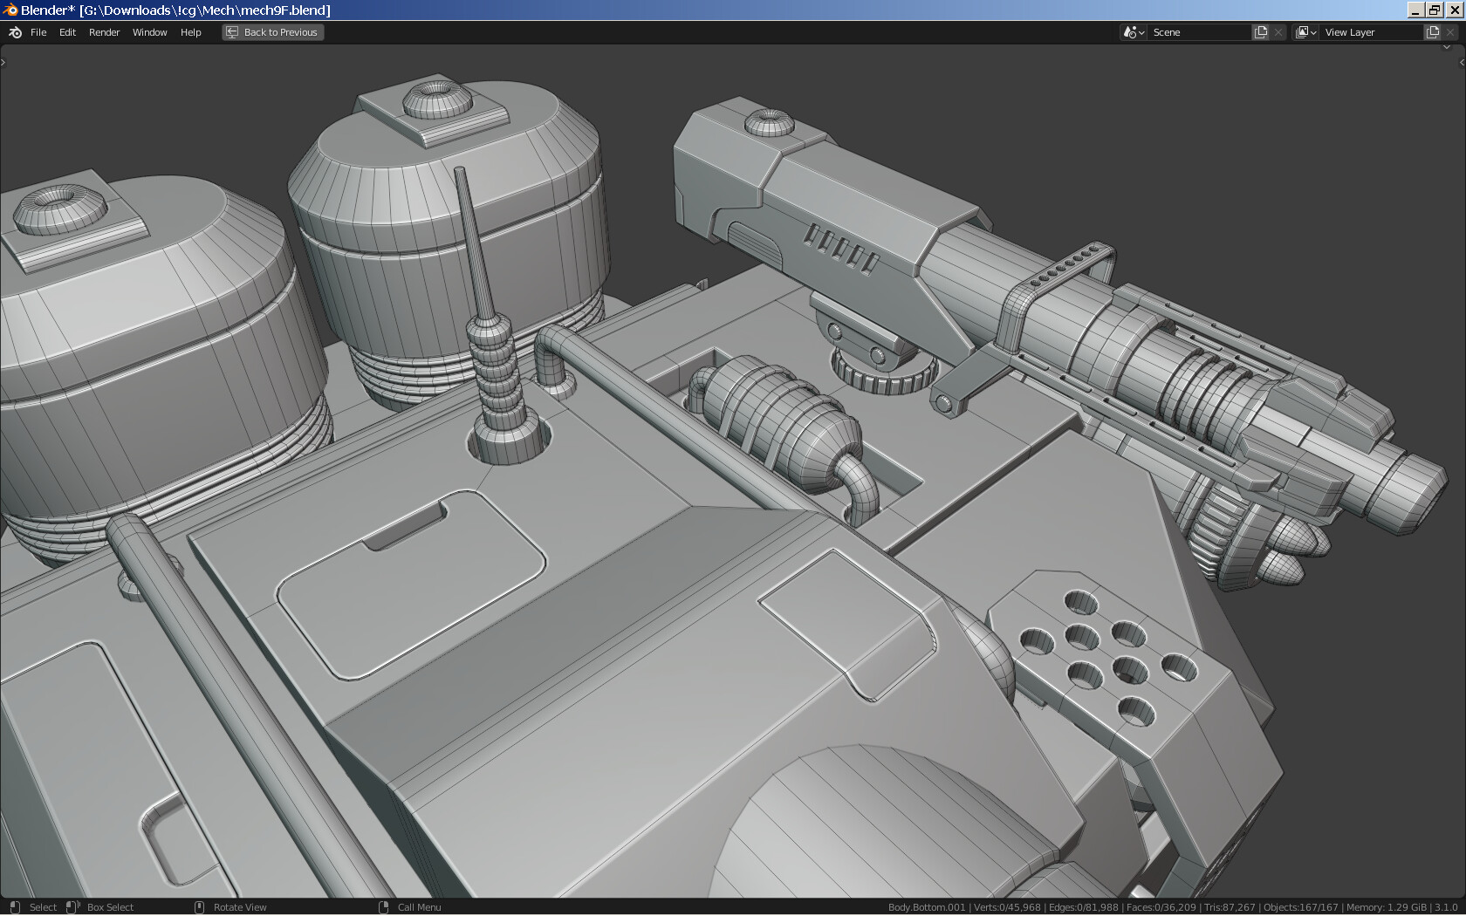This screenshot has width=1466, height=916.
Task: Minimize the Blender window
Action: coord(1415,10)
